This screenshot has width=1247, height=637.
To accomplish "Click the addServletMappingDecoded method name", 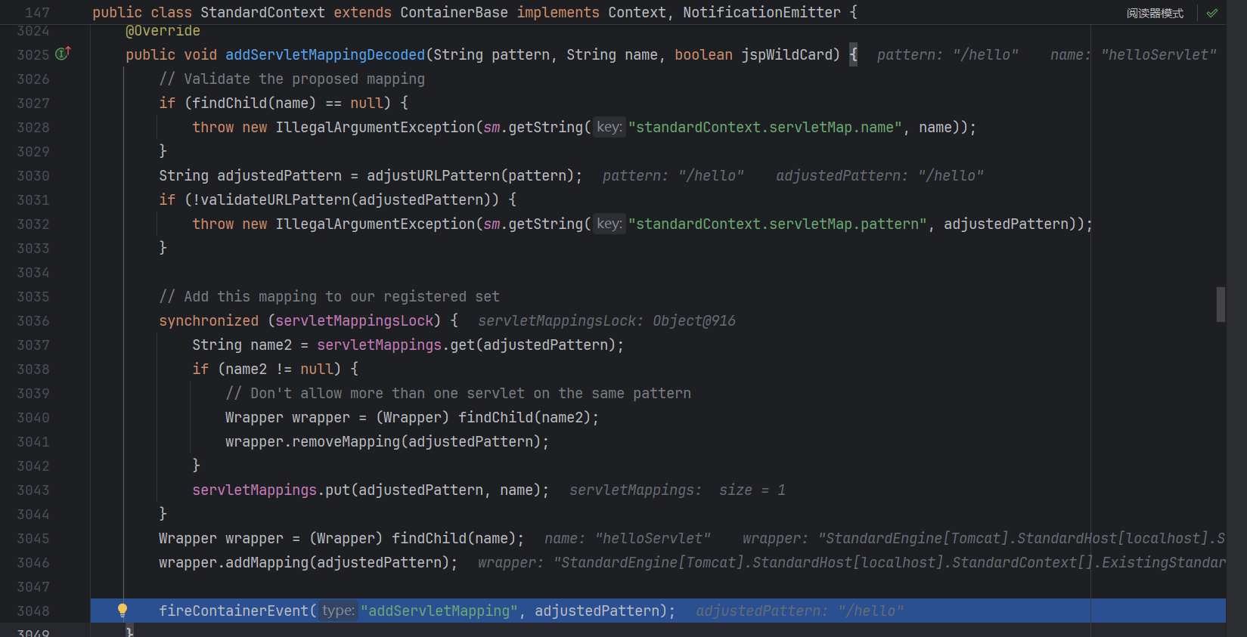I will [x=325, y=55].
